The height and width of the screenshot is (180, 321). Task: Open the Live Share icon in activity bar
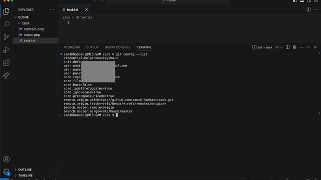click(7, 75)
